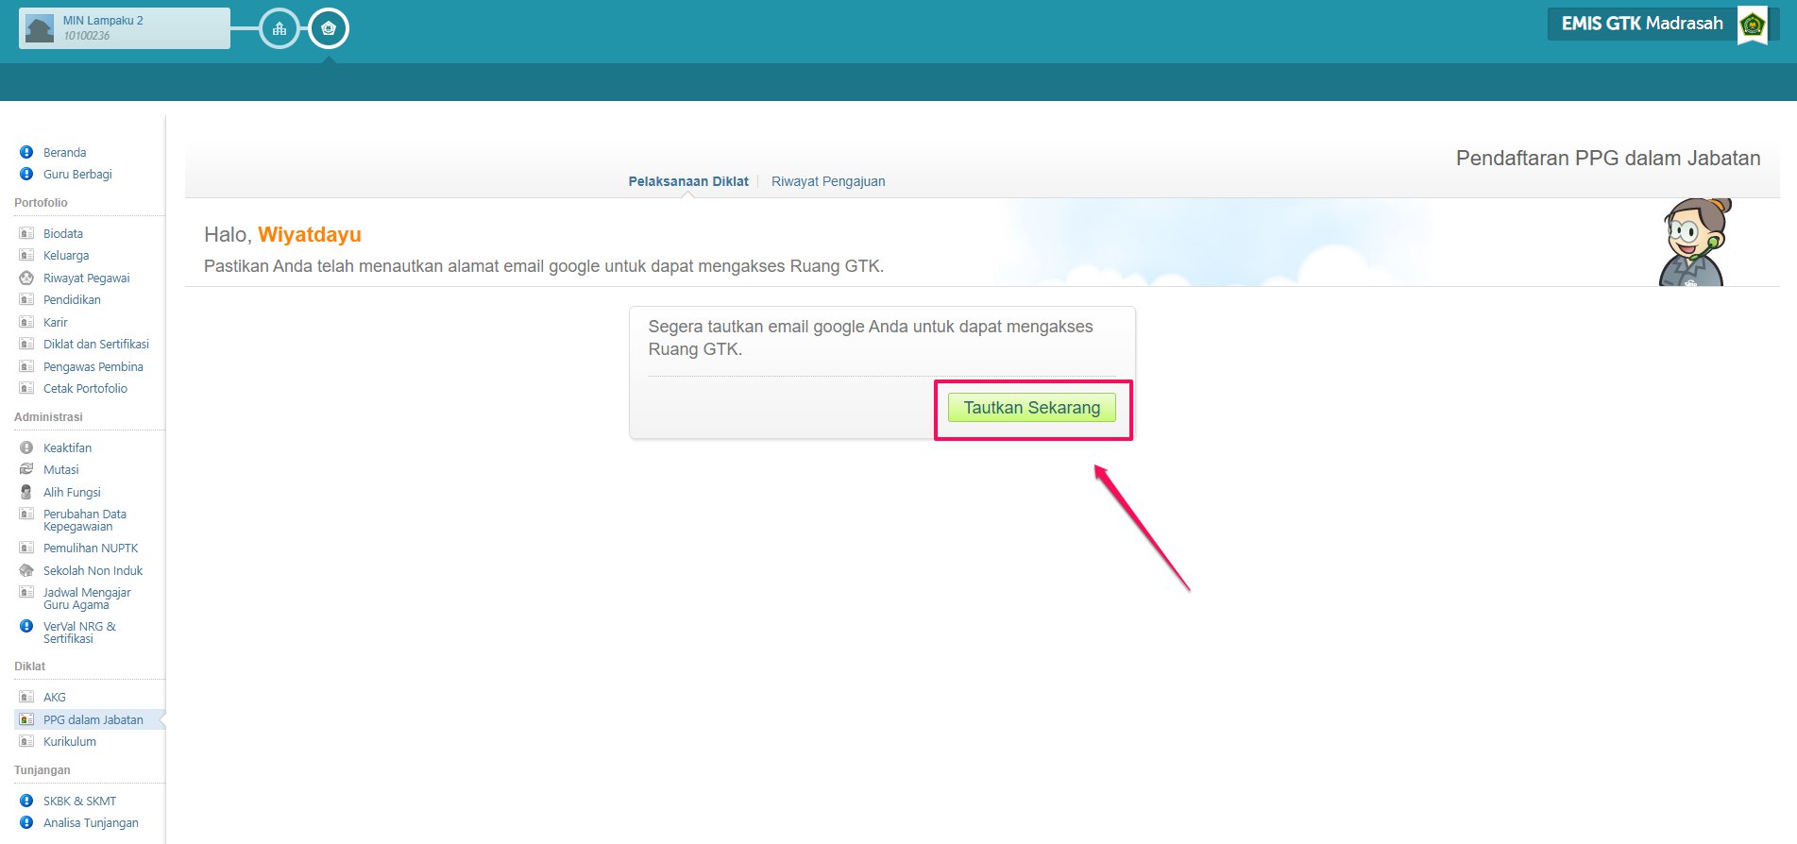
Task: Click the circular teacher profile icon in header
Action: point(329,29)
